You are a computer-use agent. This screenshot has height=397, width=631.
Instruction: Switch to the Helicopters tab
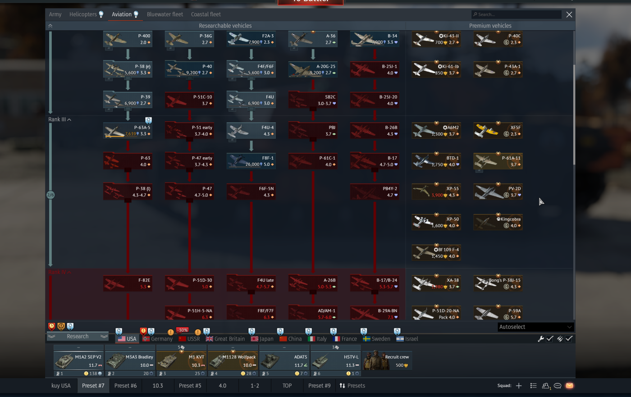coord(83,14)
